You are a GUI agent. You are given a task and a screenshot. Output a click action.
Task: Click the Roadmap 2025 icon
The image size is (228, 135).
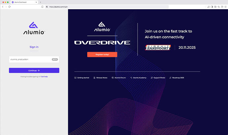(x=171, y=78)
